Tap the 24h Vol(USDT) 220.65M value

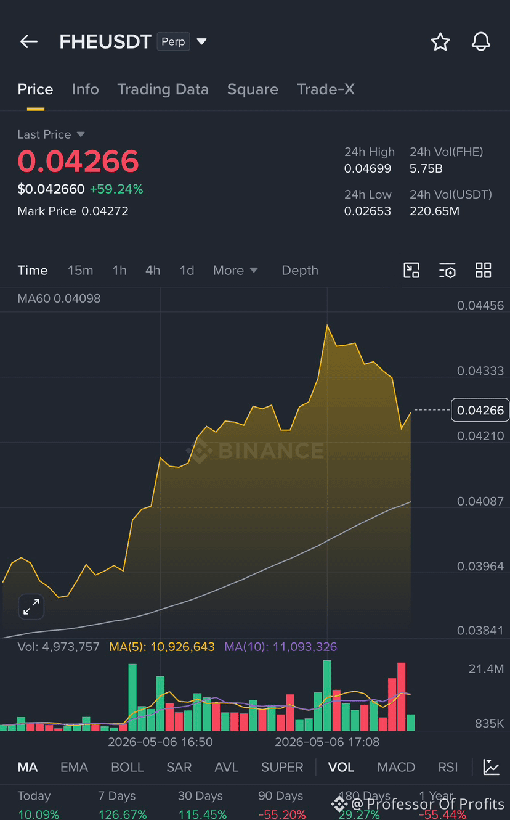coord(435,211)
